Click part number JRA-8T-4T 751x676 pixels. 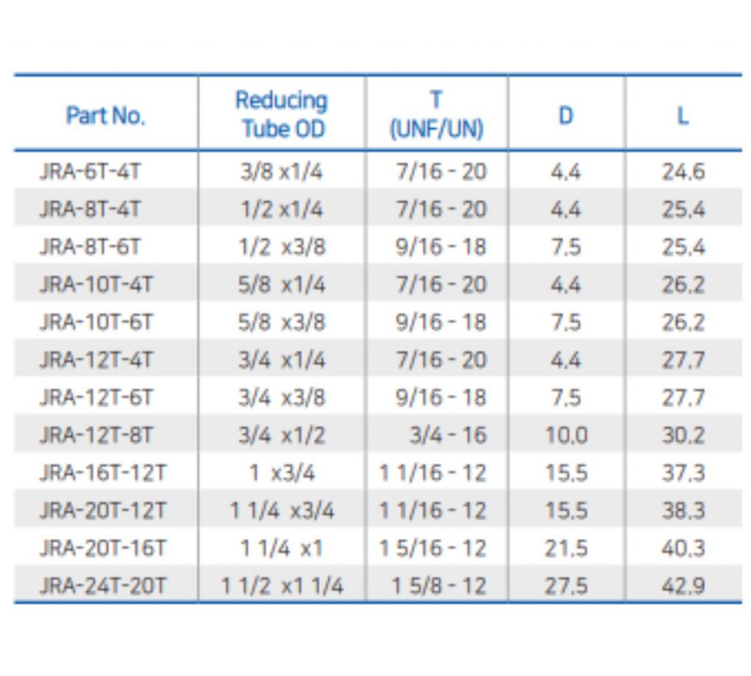(90, 209)
